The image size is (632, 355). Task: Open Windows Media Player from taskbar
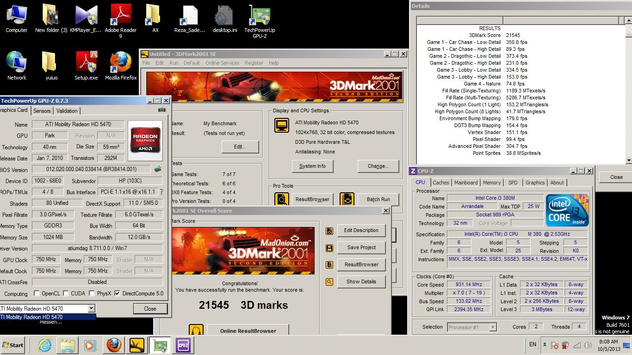[90, 345]
